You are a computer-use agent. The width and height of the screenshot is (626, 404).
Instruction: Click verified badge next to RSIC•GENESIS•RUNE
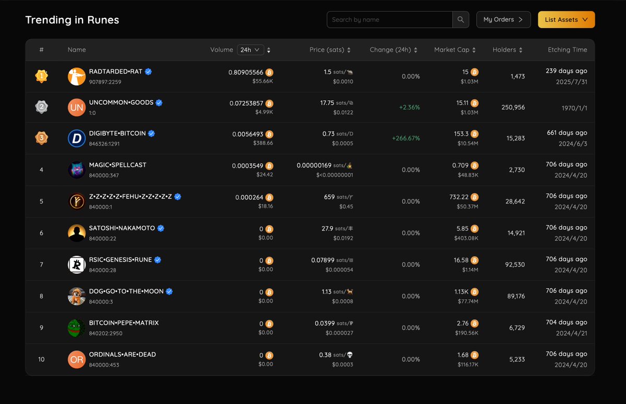tap(158, 260)
